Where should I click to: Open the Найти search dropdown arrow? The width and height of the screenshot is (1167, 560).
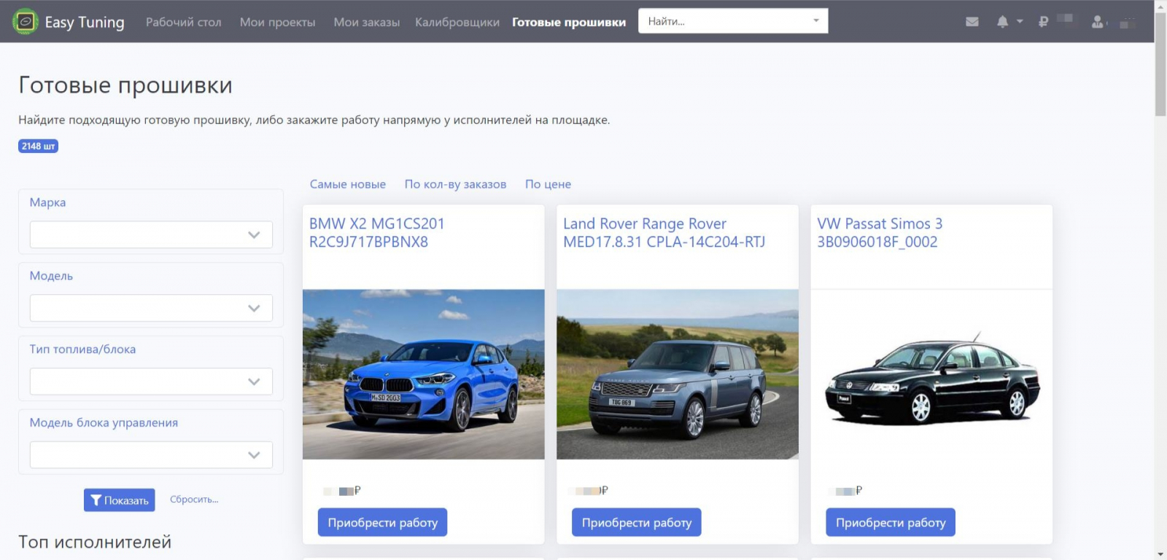(x=816, y=21)
